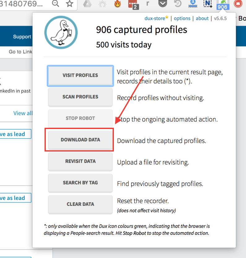Click the Revisit Data button

(80, 161)
